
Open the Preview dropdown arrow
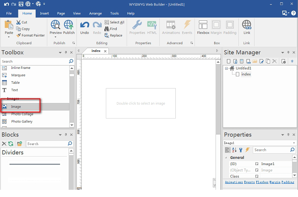[x=55, y=37]
